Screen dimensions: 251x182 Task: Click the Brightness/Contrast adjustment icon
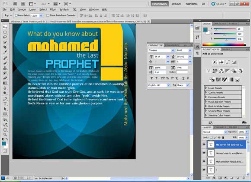pyautogui.click(x=215, y=62)
